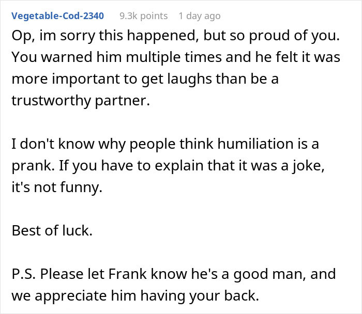Click the text "it's not funny"

click(57, 188)
